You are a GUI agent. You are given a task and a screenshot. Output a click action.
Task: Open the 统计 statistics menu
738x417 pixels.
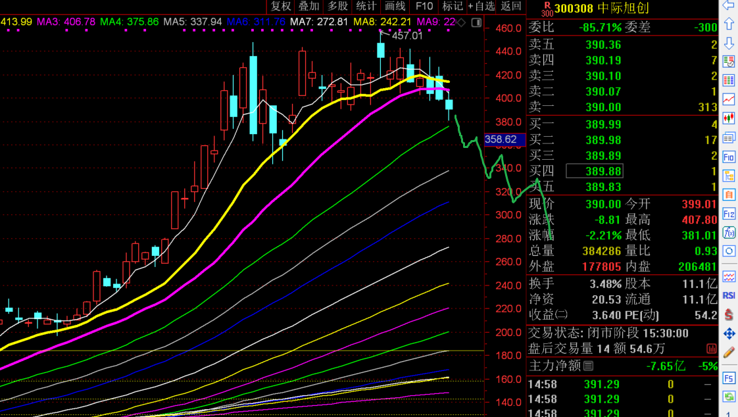[x=366, y=6]
